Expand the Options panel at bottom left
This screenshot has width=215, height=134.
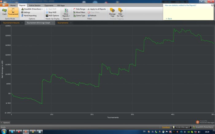tap(6, 122)
